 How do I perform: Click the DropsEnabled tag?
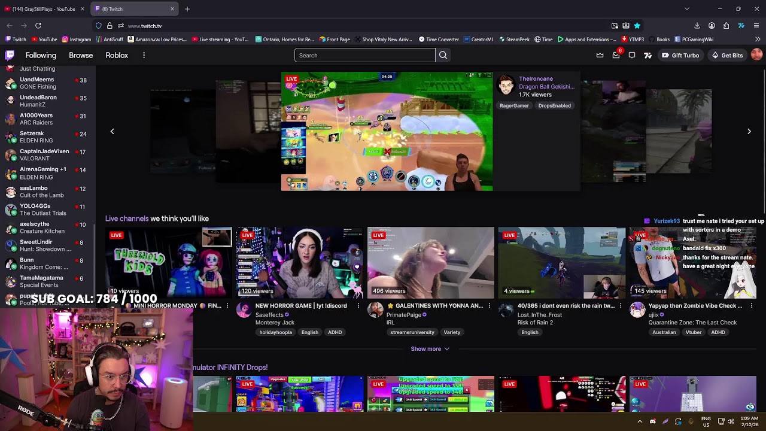(x=554, y=105)
